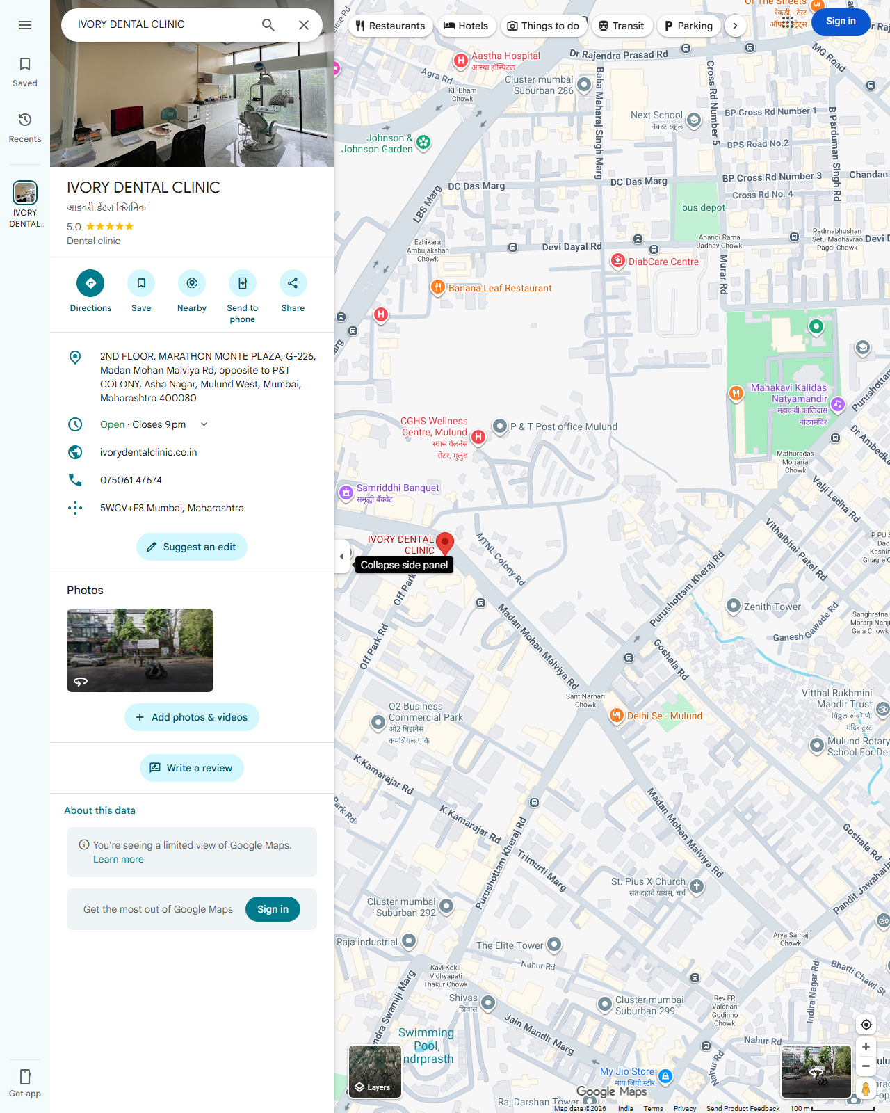Select the My Jio Store marker
890x1113 pixels.
click(x=665, y=1076)
